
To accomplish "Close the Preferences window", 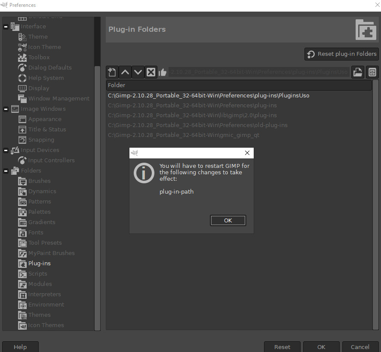I will [377, 5].
